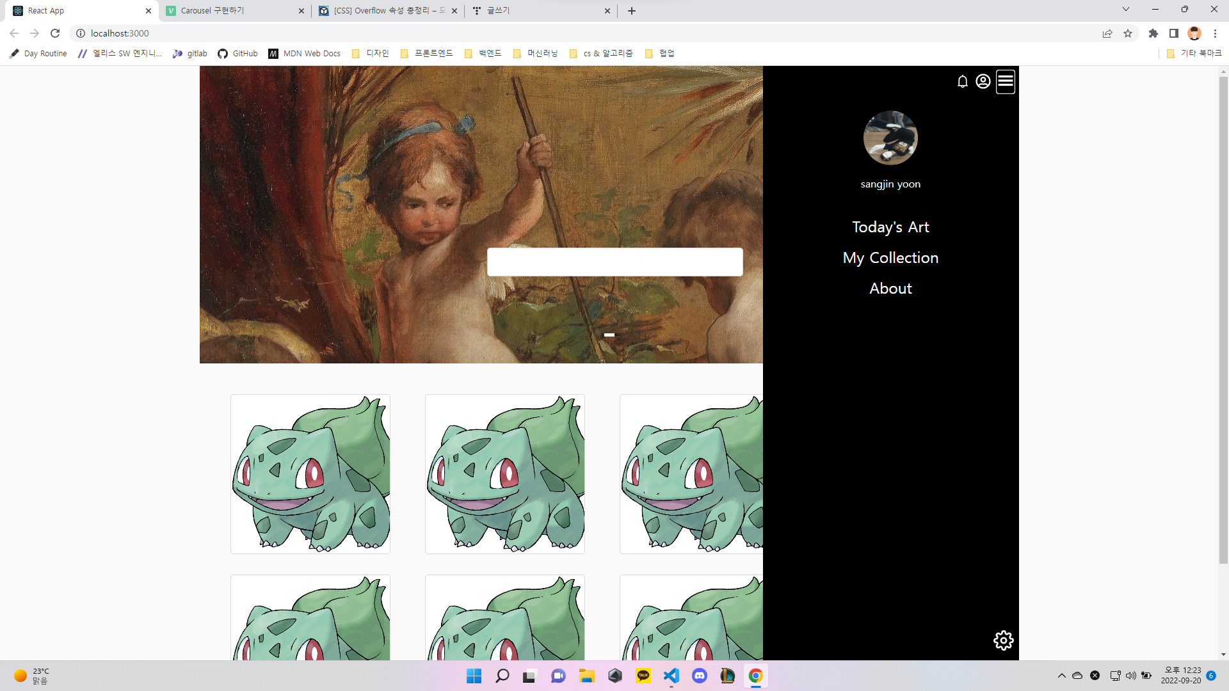Open MDN Web Docs bookmark
The height and width of the screenshot is (691, 1229).
[x=305, y=54]
